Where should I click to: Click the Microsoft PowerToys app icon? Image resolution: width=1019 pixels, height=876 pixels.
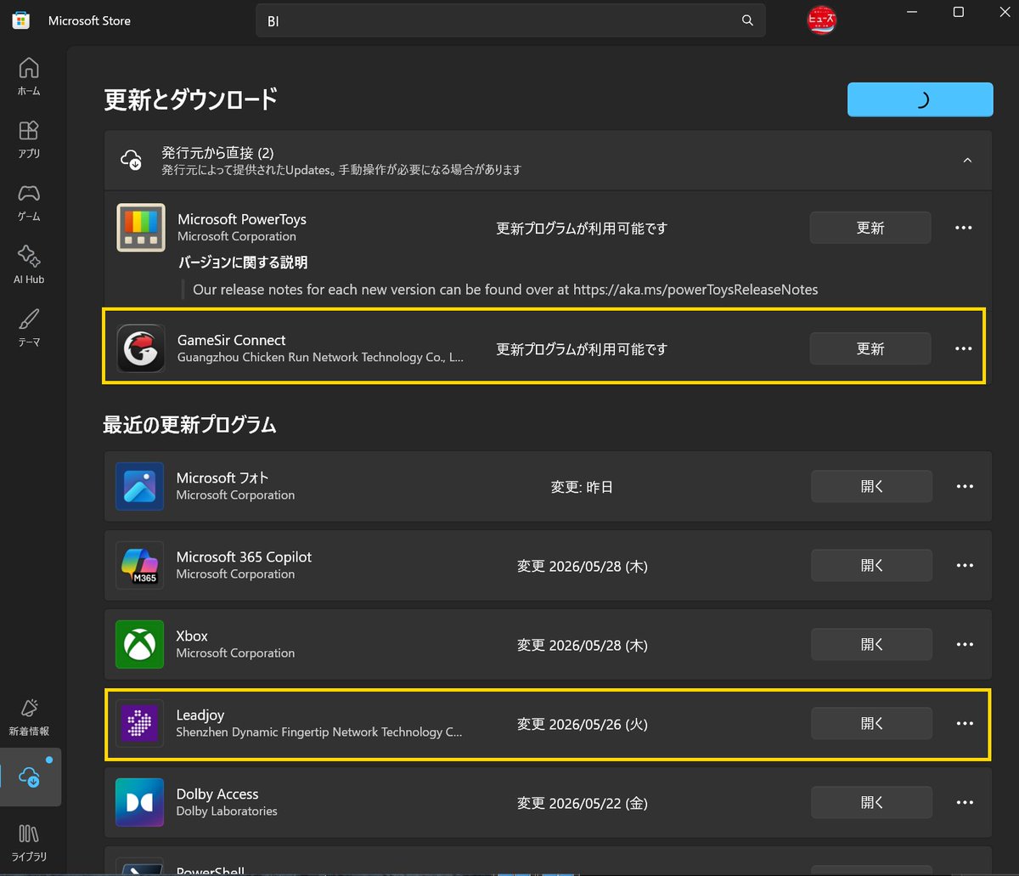click(x=141, y=228)
